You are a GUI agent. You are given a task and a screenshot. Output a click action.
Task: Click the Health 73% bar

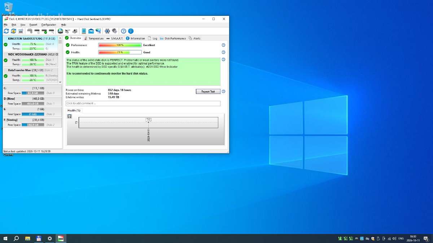[x=120, y=52]
